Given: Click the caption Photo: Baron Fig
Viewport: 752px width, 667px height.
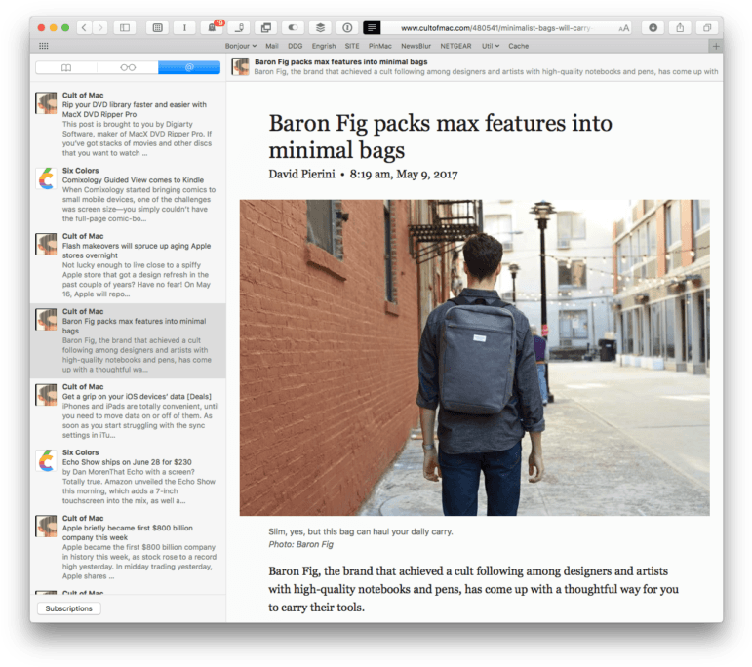Looking at the screenshot, I should point(300,545).
